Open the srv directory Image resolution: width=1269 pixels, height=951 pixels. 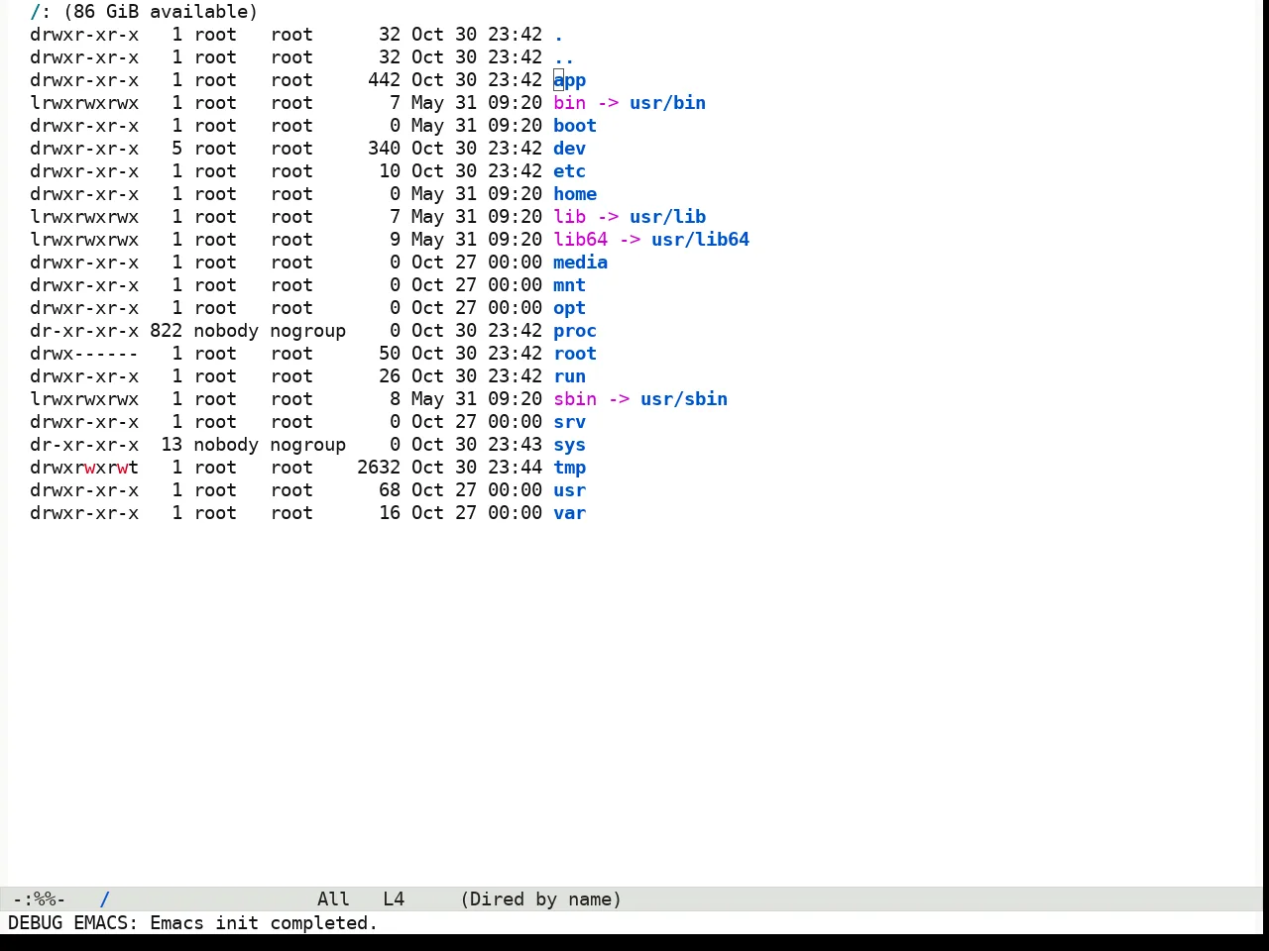(x=570, y=422)
